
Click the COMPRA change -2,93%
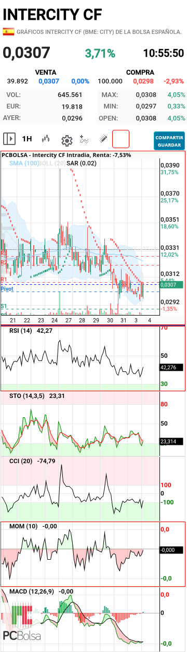pos(174,81)
